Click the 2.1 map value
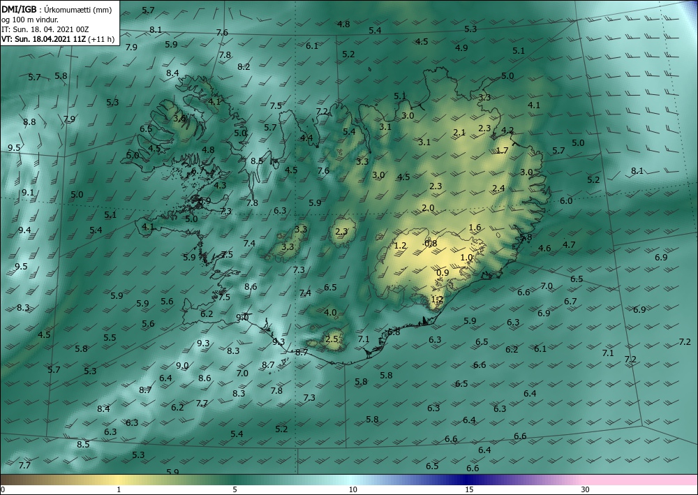698x495 pixels. tap(459, 132)
